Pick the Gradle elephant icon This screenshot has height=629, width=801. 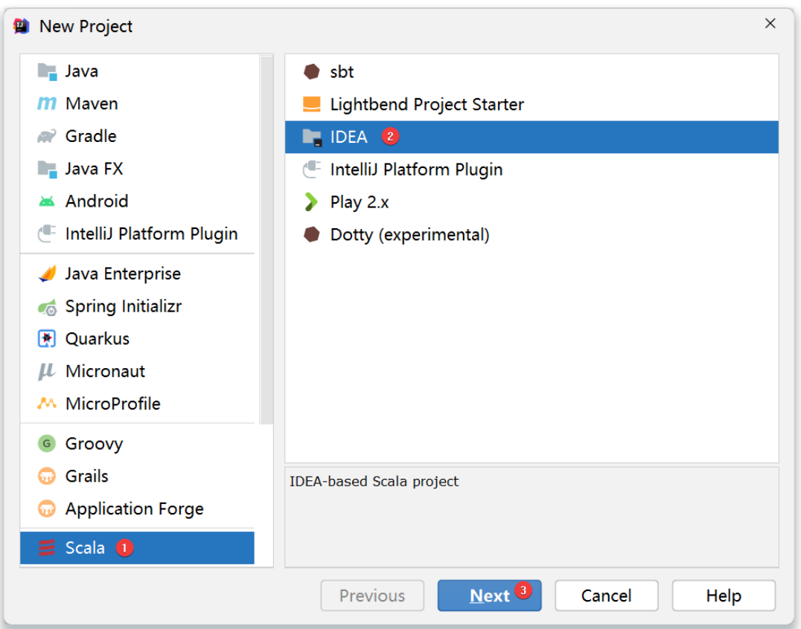click(47, 136)
